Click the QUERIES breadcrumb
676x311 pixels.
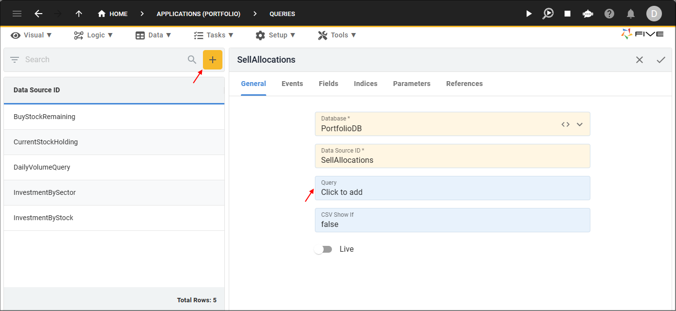pos(282,14)
